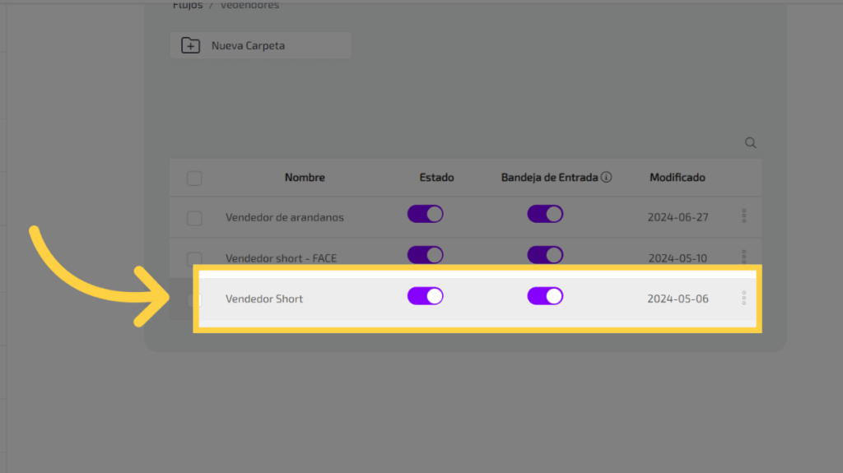Click the Vendedor short - FACE name

pyautogui.click(x=281, y=258)
